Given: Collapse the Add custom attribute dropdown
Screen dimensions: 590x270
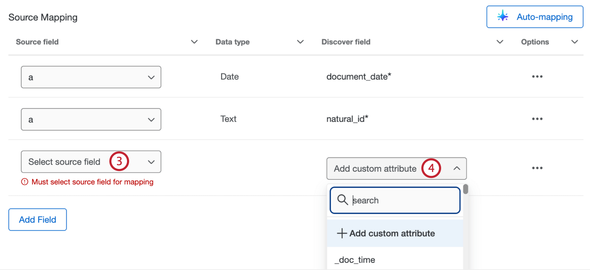Looking at the screenshot, I should [x=457, y=169].
